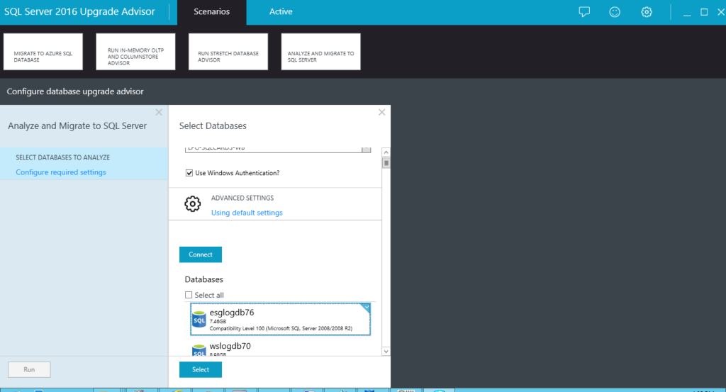
Task: Click the smiley face feedback icon
Action: tap(615, 12)
